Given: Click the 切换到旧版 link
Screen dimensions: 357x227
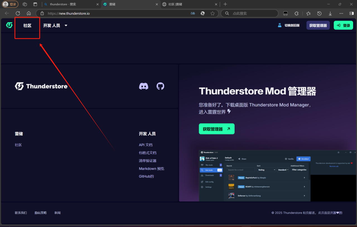Looking at the screenshot, I should pyautogui.click(x=292, y=25).
